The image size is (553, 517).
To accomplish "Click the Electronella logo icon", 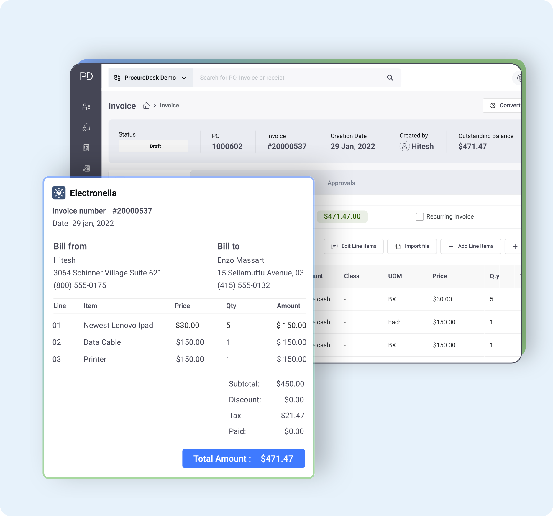I will 59,193.
